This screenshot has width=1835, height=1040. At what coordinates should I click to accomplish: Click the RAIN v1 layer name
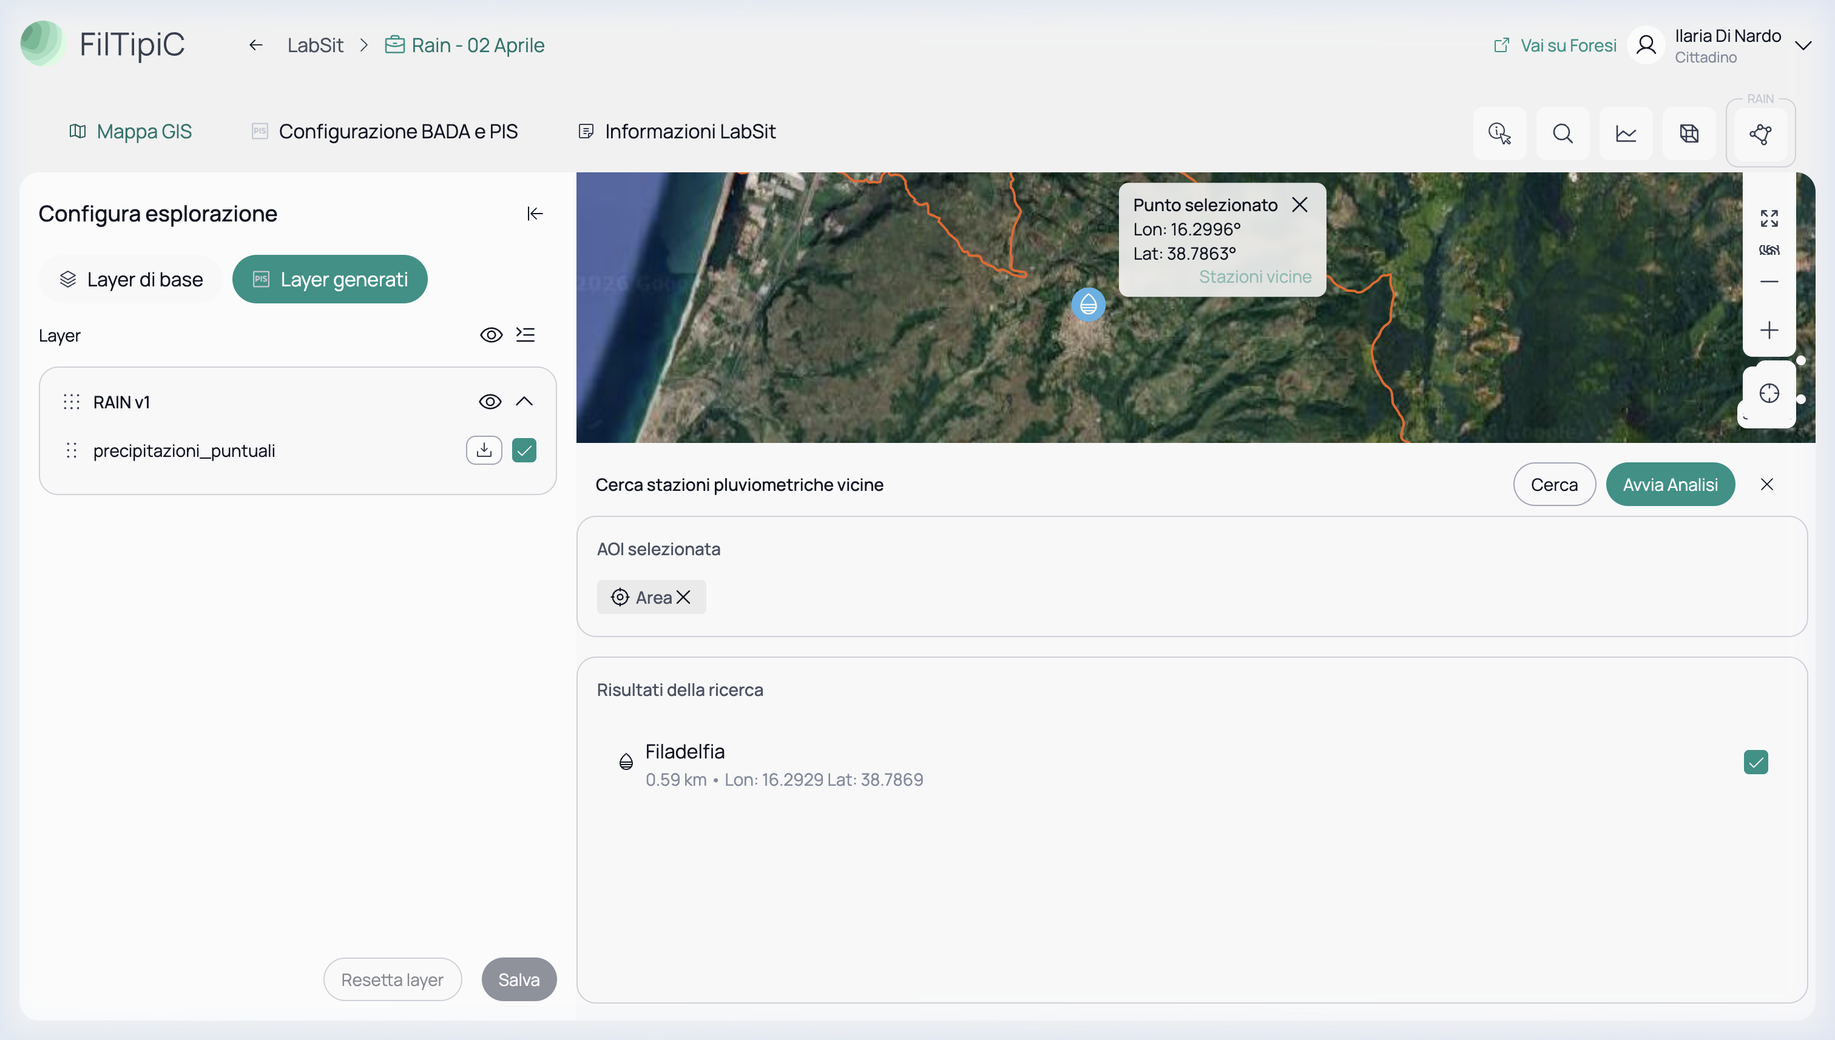[121, 402]
